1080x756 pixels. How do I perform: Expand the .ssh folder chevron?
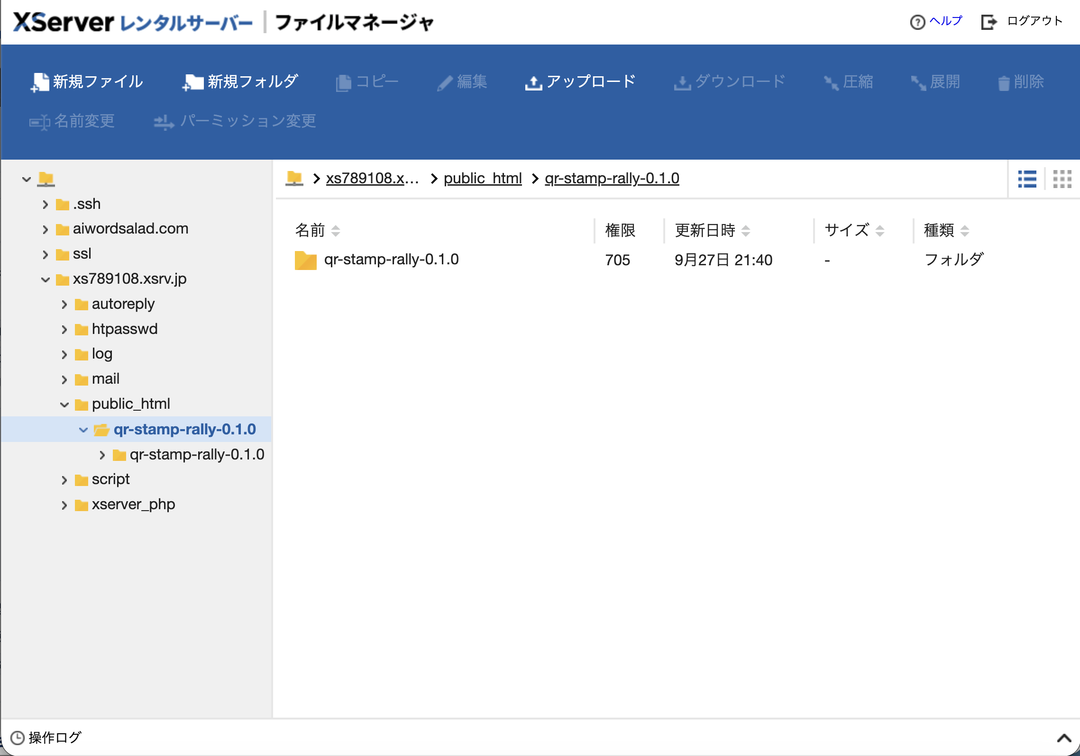[x=46, y=205]
